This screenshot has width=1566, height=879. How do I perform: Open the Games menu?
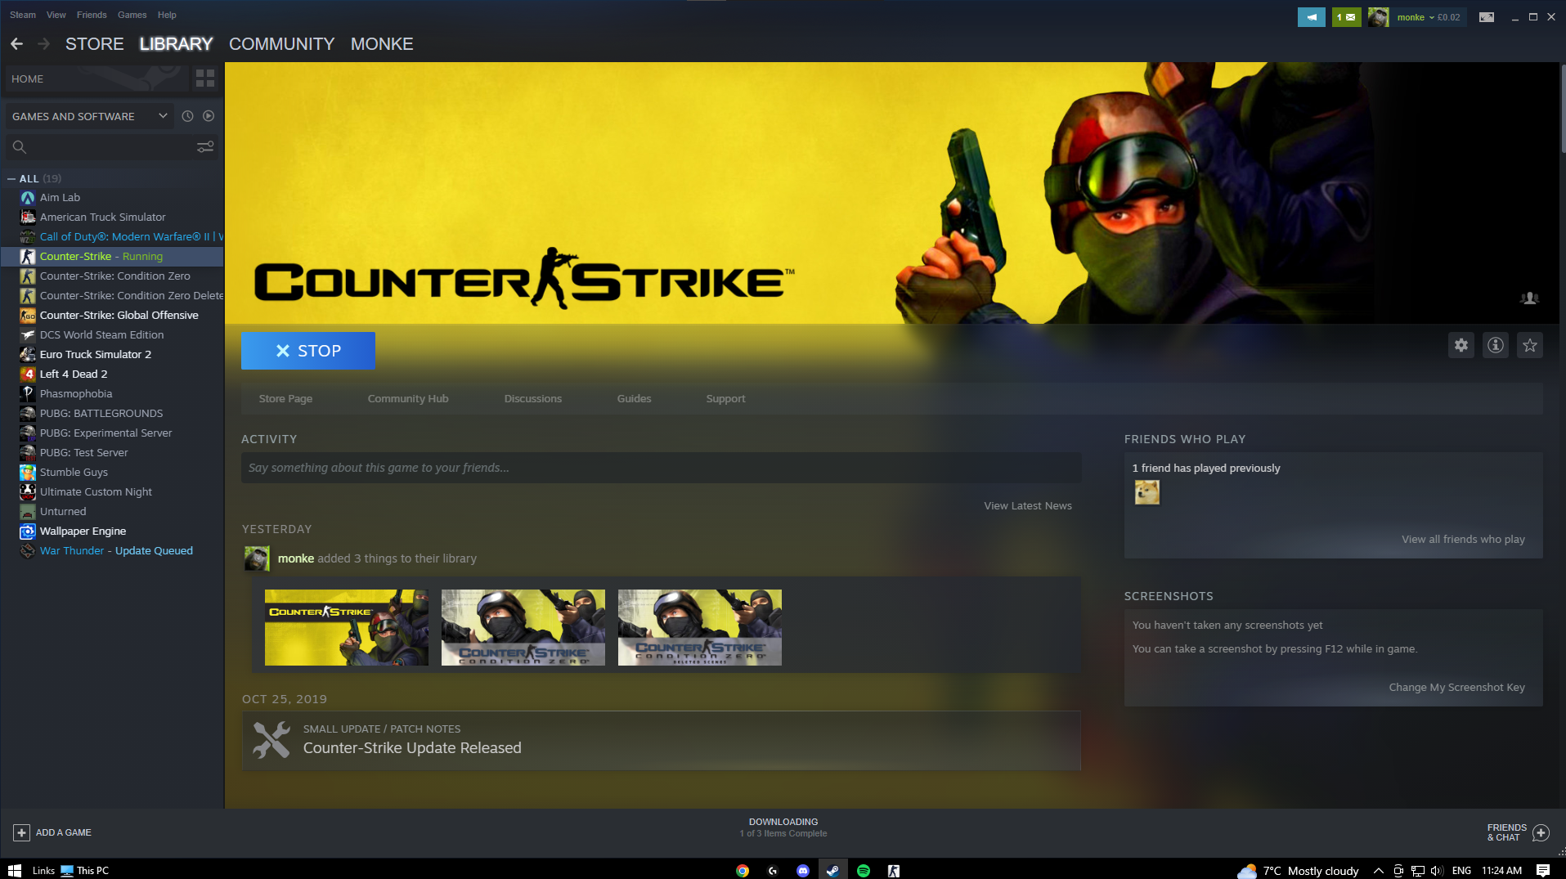(132, 15)
